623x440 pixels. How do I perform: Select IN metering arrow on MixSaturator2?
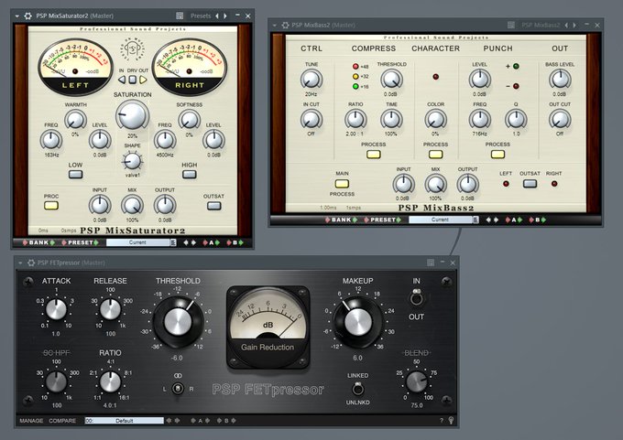pyautogui.click(x=122, y=80)
